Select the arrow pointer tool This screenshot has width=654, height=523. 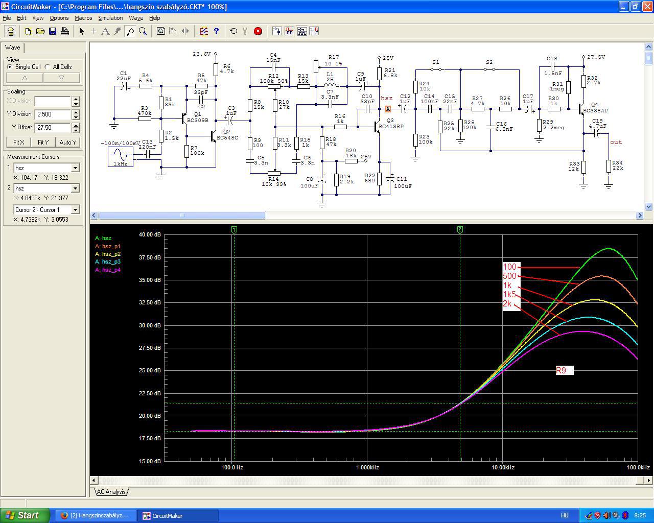pyautogui.click(x=81, y=31)
